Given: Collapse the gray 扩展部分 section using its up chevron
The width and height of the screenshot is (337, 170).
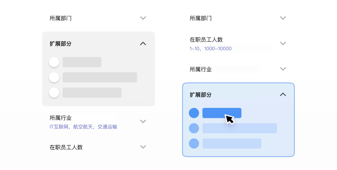Looking at the screenshot, I should pyautogui.click(x=143, y=44).
